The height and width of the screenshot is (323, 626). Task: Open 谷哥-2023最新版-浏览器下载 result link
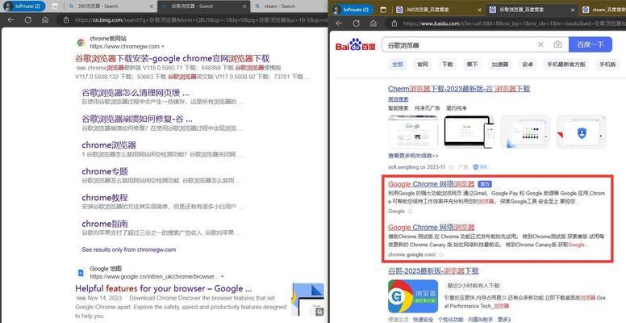click(x=433, y=271)
